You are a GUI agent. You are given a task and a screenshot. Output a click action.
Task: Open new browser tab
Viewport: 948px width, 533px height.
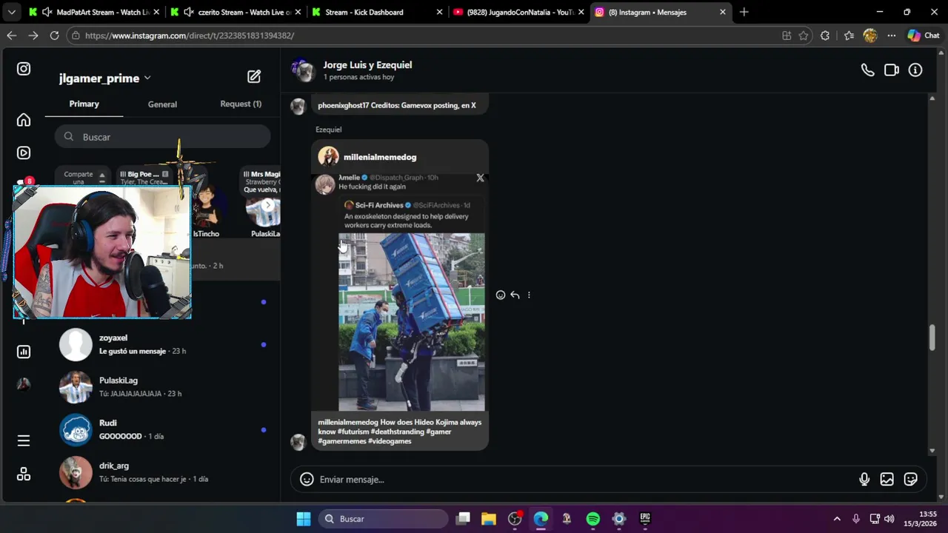click(744, 12)
